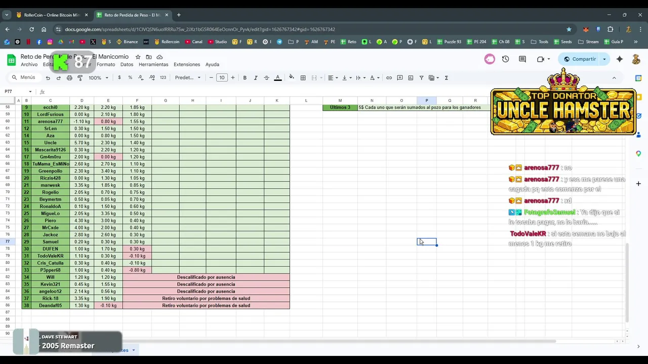The height and width of the screenshot is (364, 648).
Task: Open text color picker
Action: [277, 78]
